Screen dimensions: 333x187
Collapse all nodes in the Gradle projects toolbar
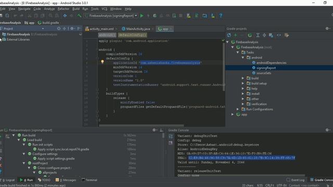click(264, 35)
